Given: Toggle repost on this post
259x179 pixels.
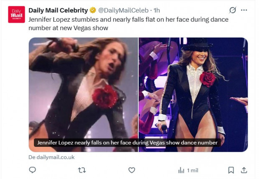Looking at the screenshot, I should 82,170.
